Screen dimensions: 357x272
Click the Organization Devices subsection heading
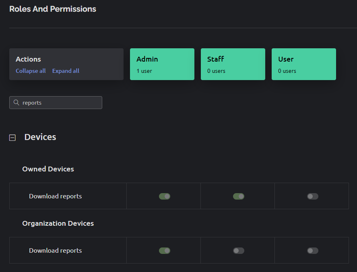point(58,223)
